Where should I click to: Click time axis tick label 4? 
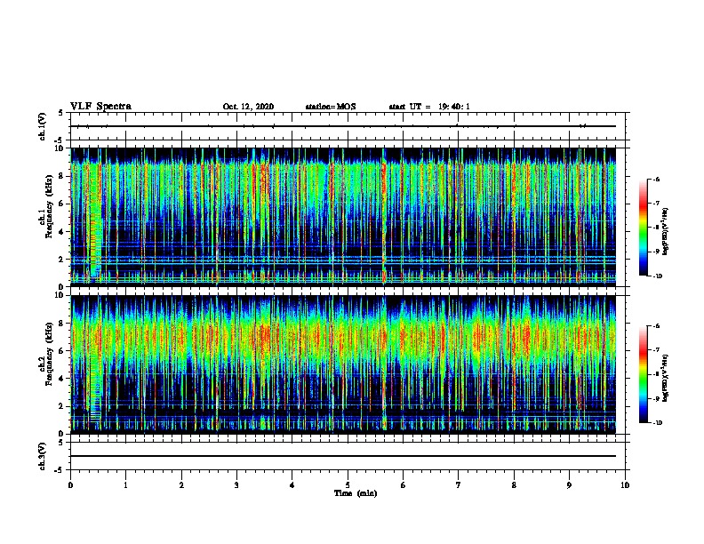click(292, 485)
